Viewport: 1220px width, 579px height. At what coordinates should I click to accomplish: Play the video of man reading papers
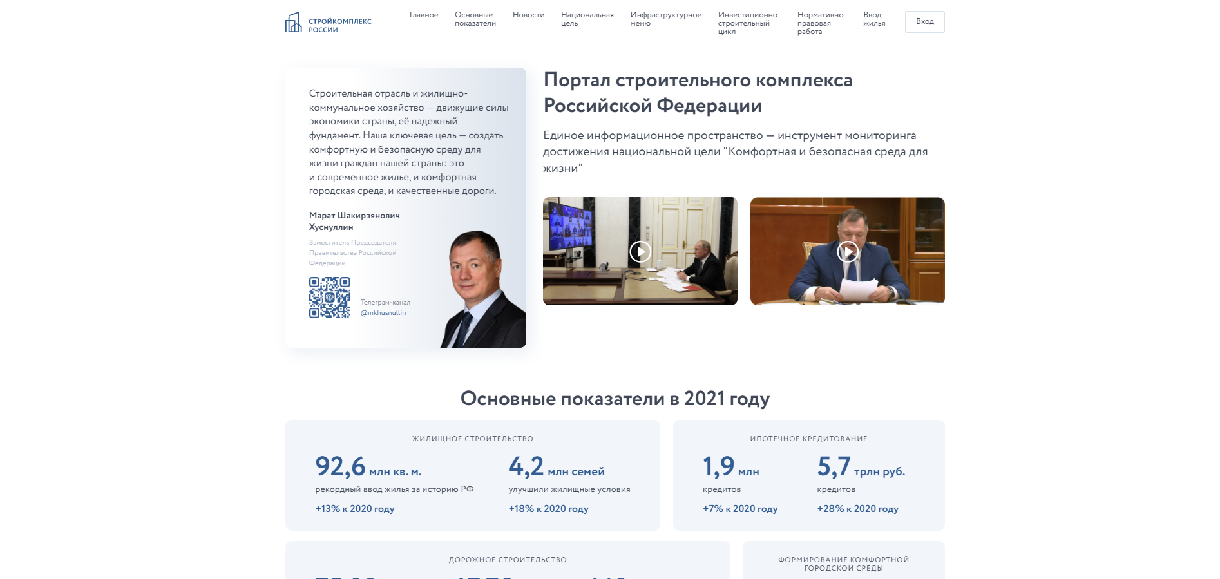point(847,251)
